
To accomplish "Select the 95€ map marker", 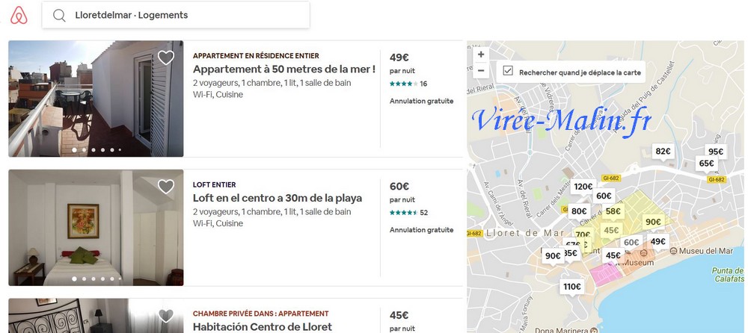I will (716, 152).
